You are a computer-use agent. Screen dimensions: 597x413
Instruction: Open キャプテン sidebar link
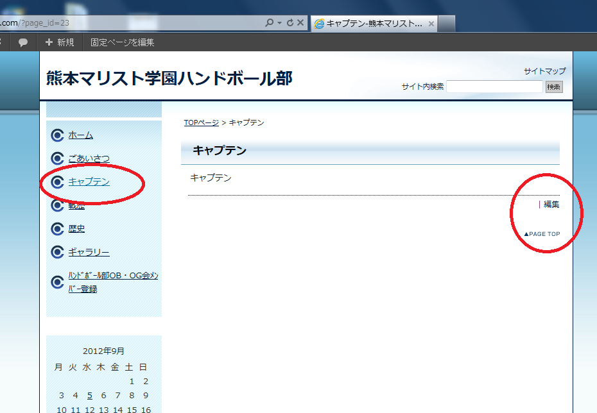[89, 181]
